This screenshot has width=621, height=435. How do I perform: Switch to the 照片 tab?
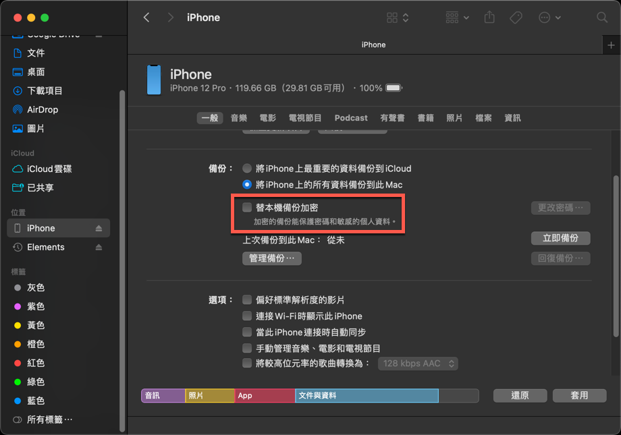(454, 118)
